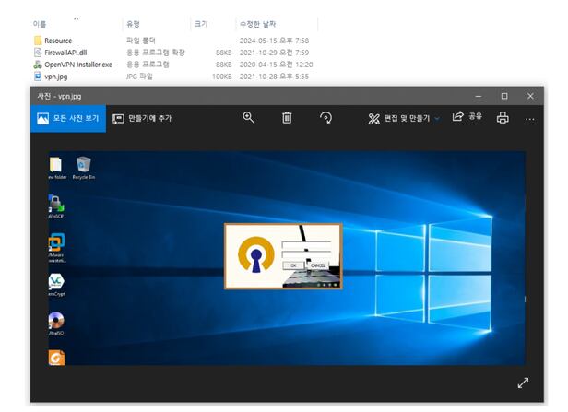The width and height of the screenshot is (568, 412).
Task: Share the photo via 공유 icon
Action: click(467, 118)
